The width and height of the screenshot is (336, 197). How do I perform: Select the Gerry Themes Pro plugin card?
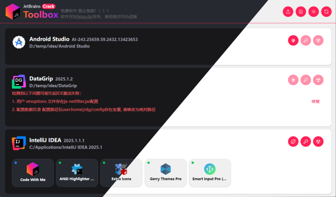[x=165, y=173]
